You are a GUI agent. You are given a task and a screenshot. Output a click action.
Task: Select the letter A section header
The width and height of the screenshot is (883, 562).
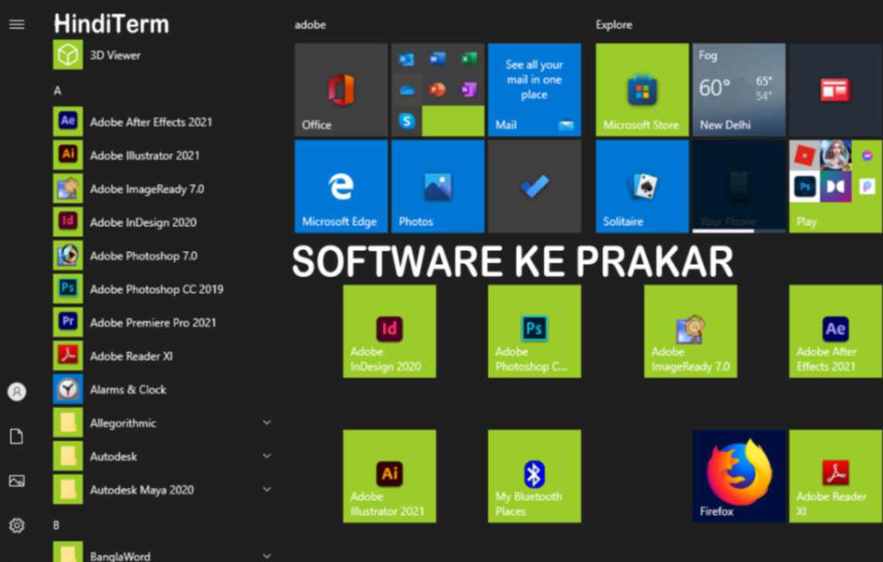57,90
